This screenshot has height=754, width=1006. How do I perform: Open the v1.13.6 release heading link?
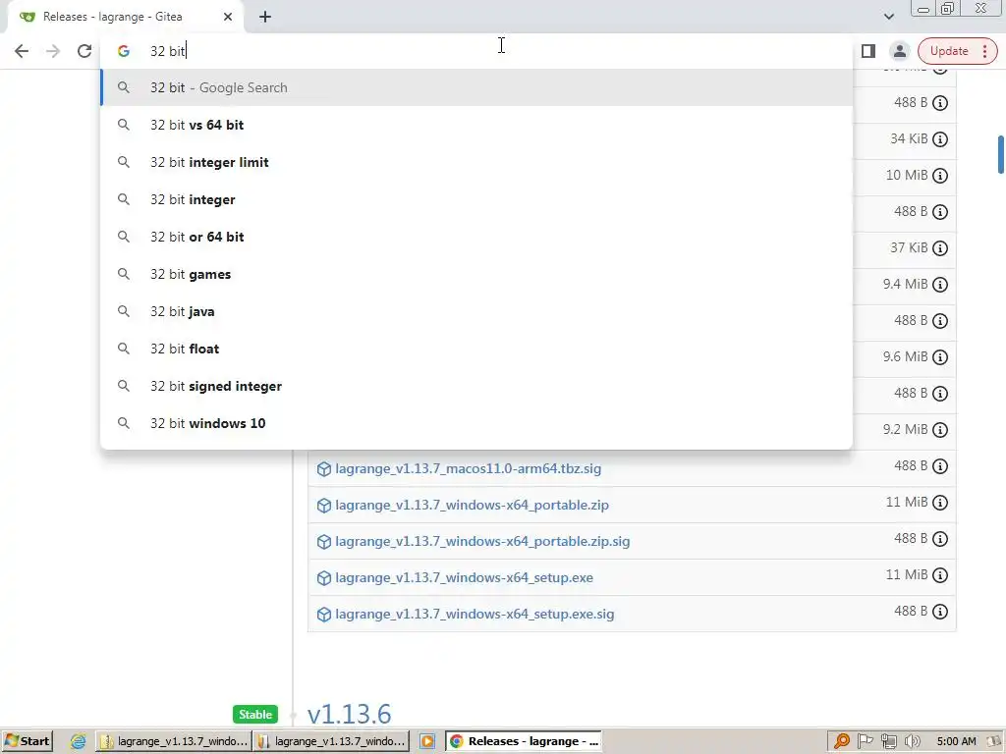coord(349,714)
